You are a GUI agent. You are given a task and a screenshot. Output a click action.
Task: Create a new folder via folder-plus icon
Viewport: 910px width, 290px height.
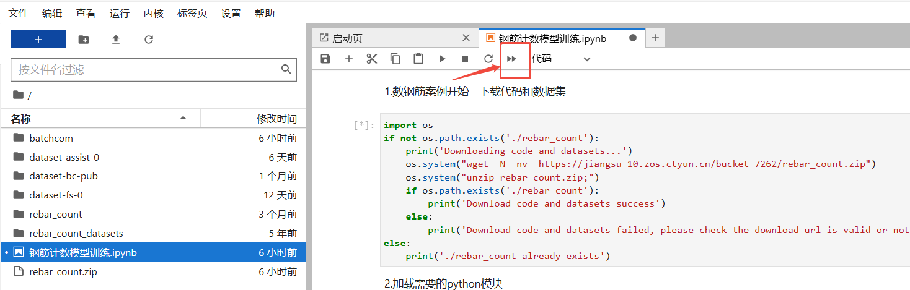84,40
